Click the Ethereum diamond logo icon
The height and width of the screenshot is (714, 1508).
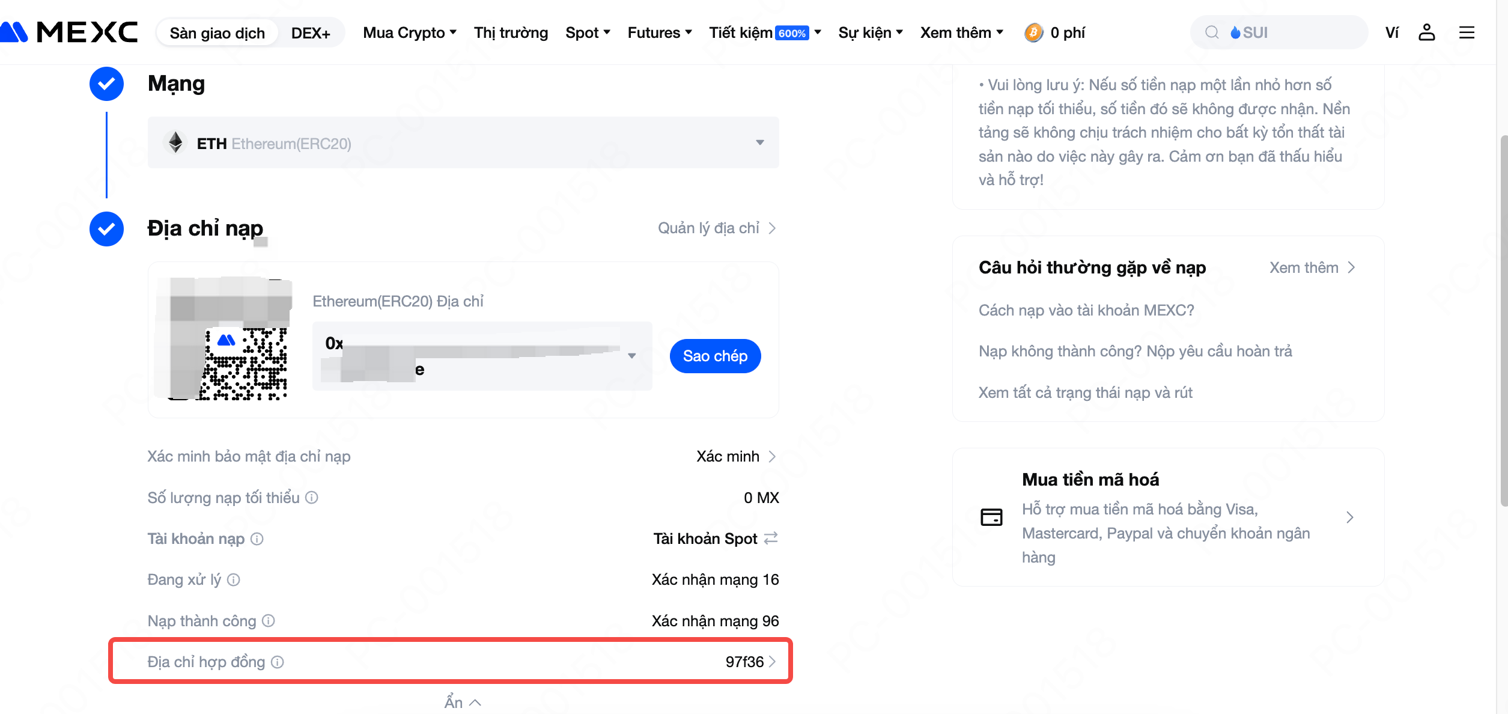(x=175, y=142)
